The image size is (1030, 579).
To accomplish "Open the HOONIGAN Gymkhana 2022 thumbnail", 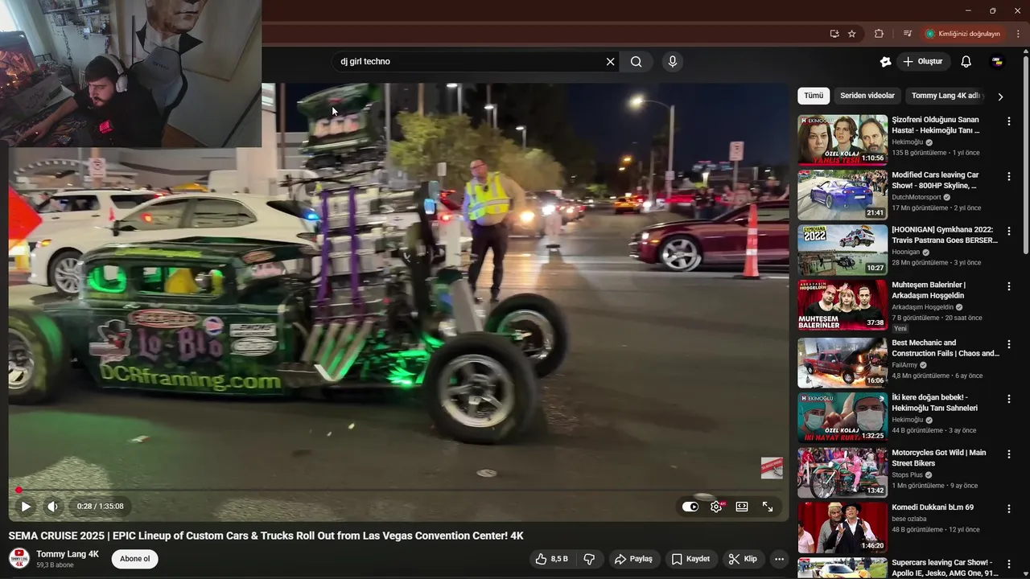I will pos(843,249).
